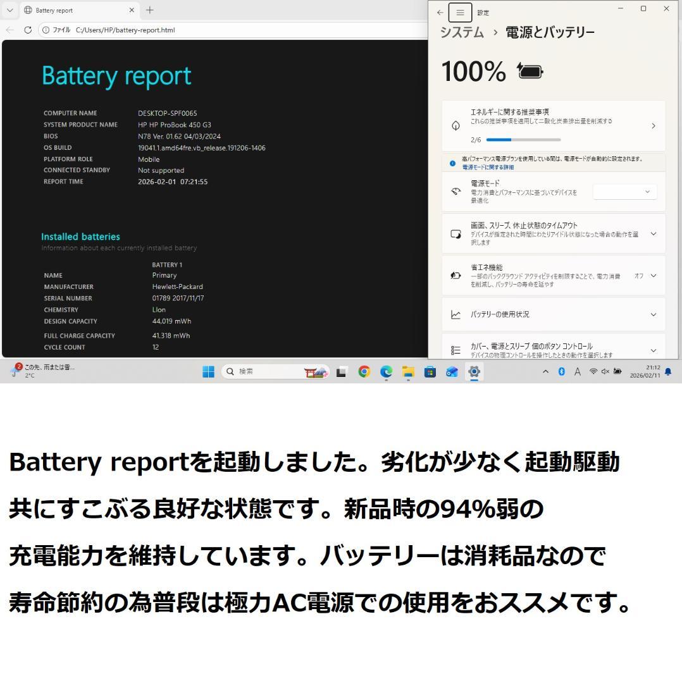Click the back arrow in Settings
This screenshot has height=683, width=682.
point(440,12)
